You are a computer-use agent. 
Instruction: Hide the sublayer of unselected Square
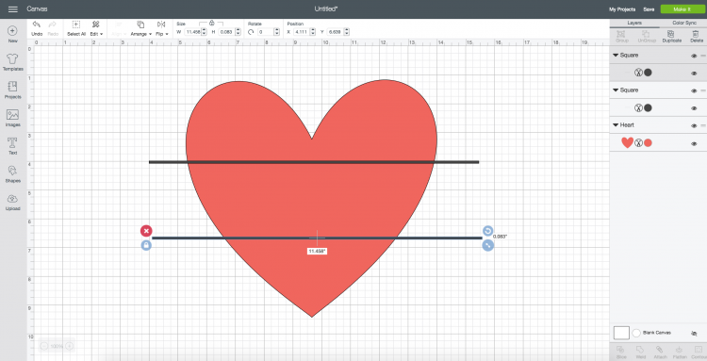click(x=694, y=108)
